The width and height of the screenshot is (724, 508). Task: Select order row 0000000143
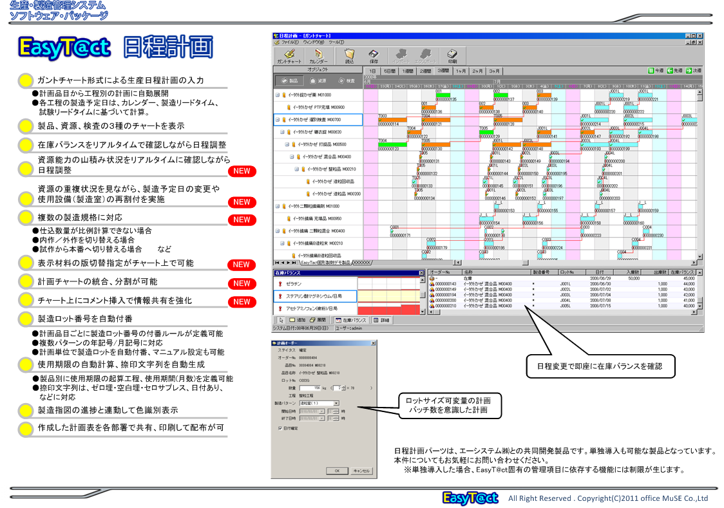click(x=562, y=284)
